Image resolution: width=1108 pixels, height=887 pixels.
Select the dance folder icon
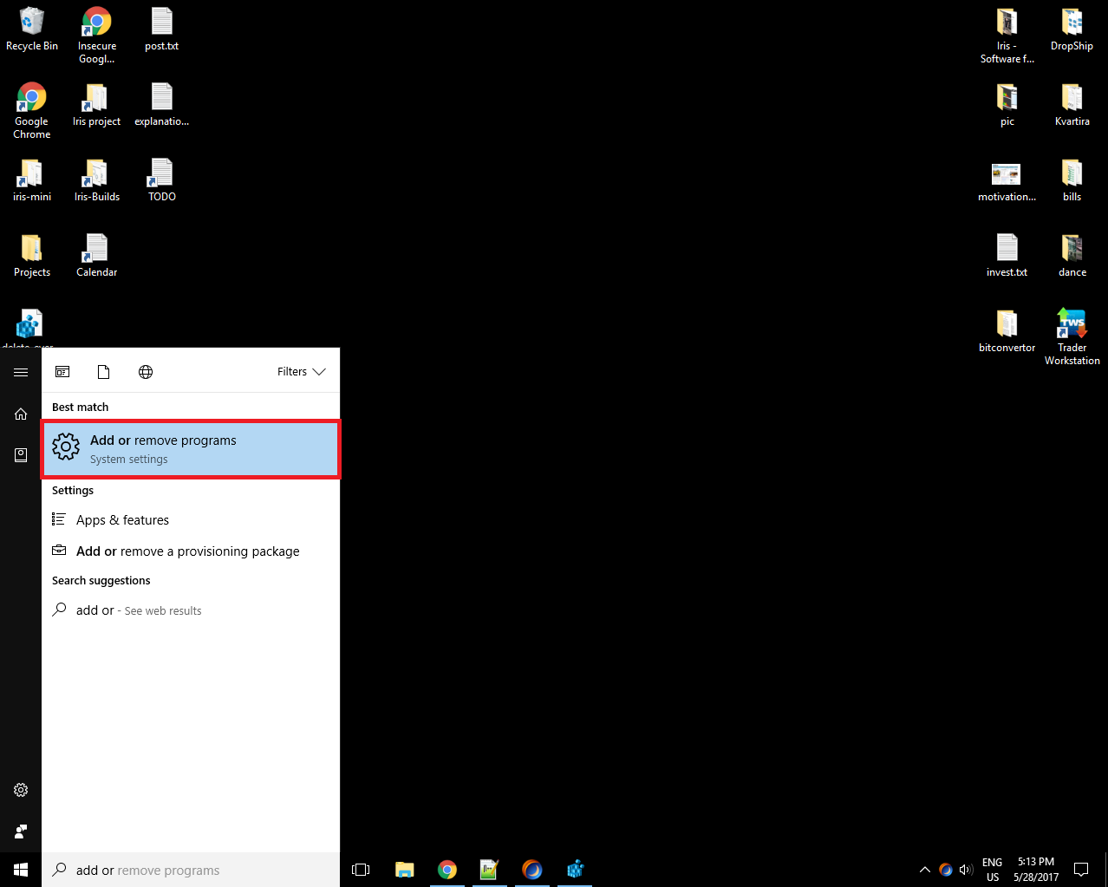point(1072,256)
